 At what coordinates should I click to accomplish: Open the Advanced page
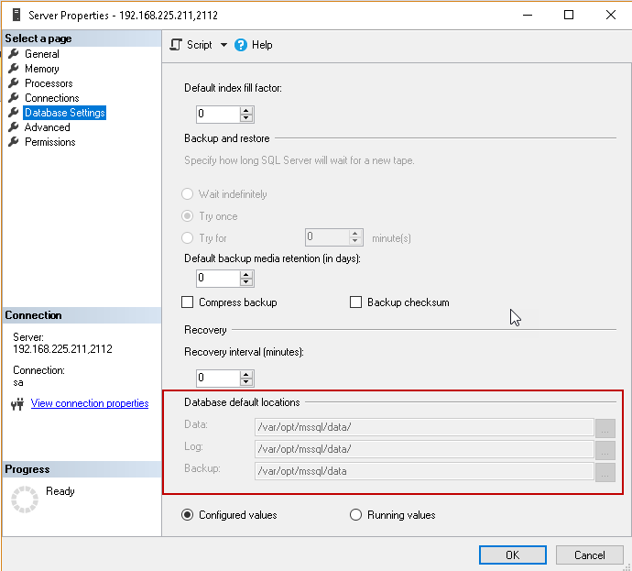[47, 127]
